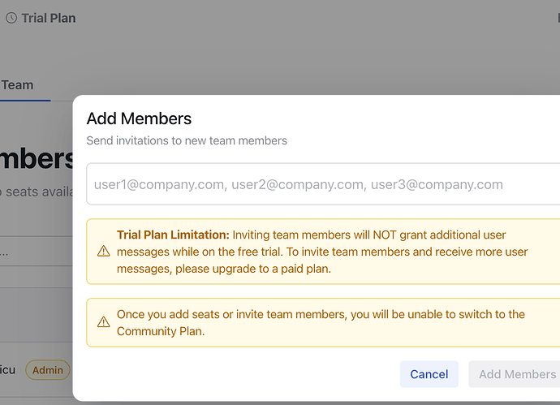The height and width of the screenshot is (405, 560).
Task: Click the clock icon beside Trial Plan
Action: [11, 18]
